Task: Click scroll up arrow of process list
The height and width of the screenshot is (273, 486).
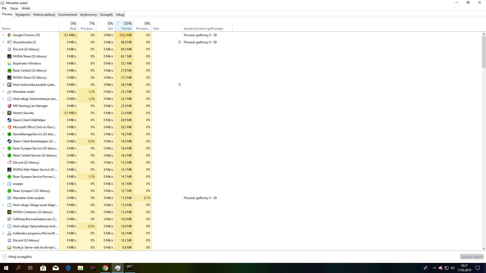Action: point(484,34)
